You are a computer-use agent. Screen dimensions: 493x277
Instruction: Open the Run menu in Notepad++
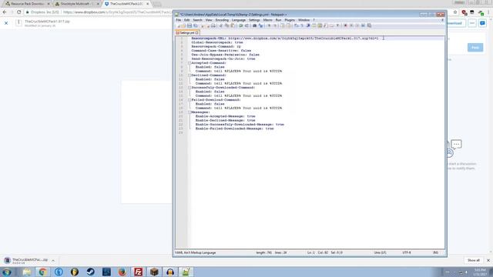pyautogui.click(x=278, y=20)
